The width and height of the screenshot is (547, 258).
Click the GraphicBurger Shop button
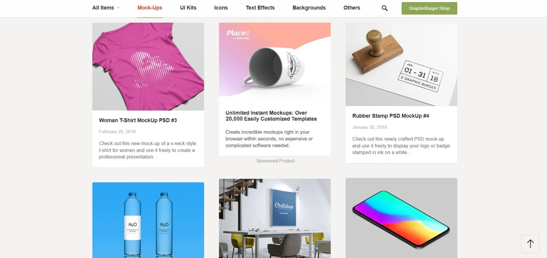point(429,8)
